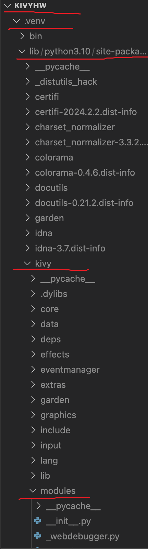The height and width of the screenshot is (549, 148).
Task: Expand the chevron next to .dylibs
Action: (x=33, y=294)
